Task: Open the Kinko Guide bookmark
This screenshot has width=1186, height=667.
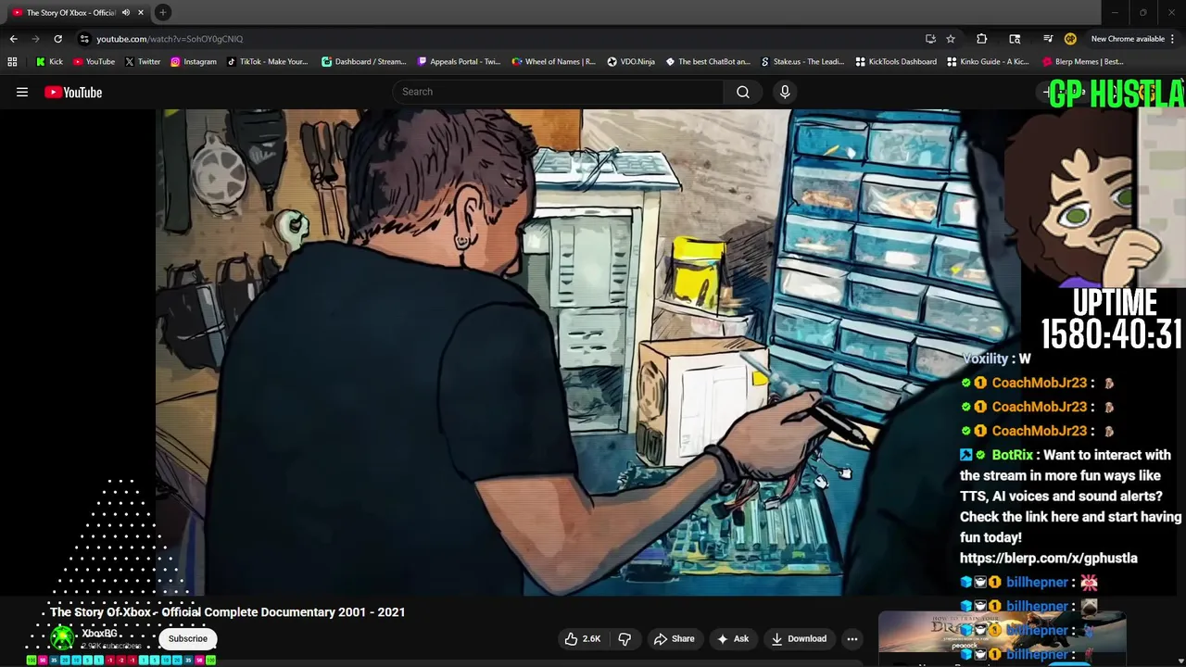Action: tap(987, 62)
